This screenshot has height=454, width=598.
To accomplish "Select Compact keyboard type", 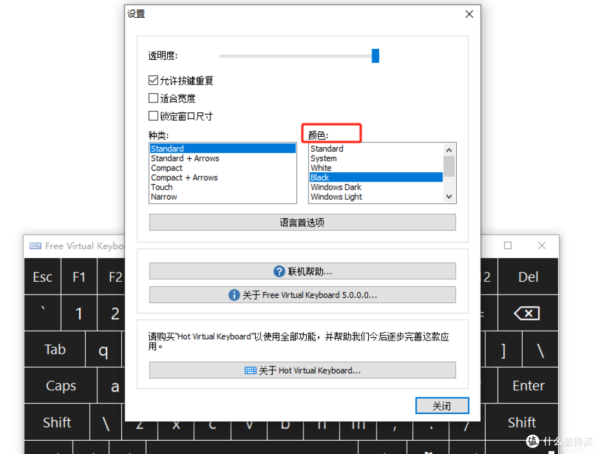I will [223, 168].
